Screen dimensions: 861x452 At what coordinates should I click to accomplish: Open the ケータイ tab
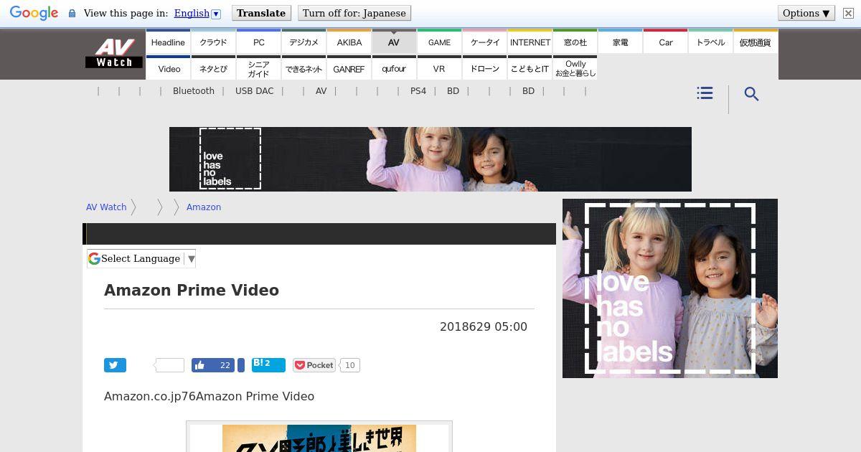[x=484, y=42]
